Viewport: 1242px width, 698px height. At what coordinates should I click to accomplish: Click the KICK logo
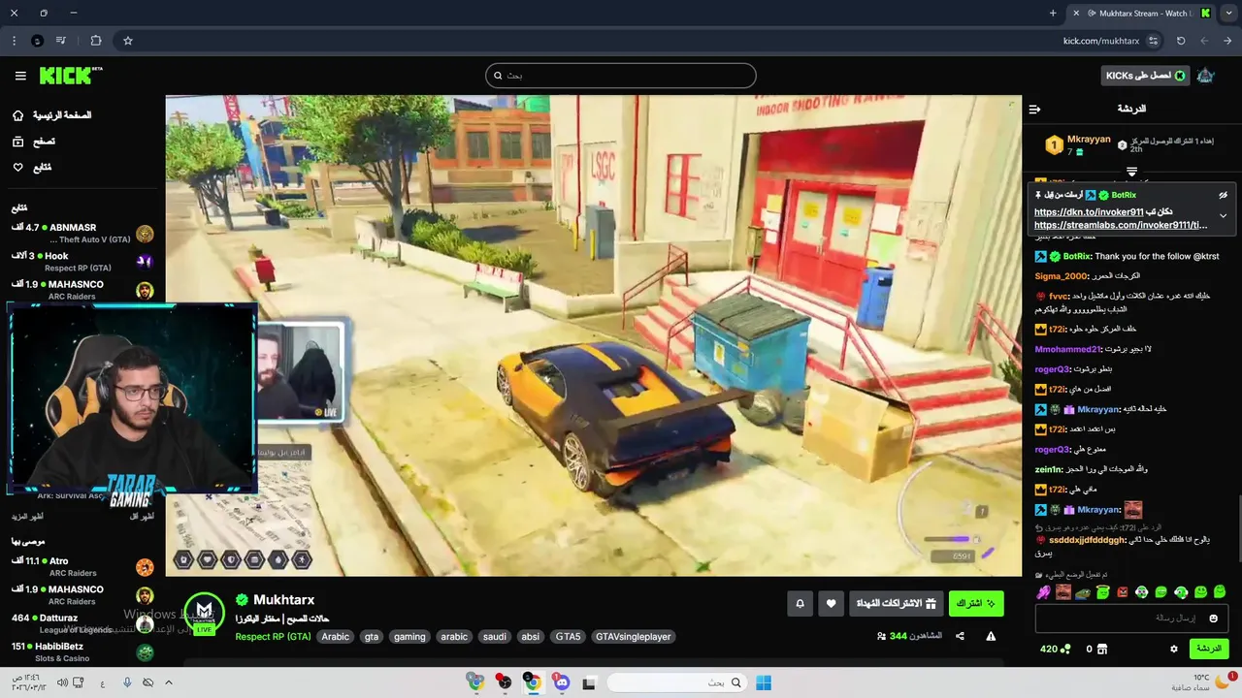click(71, 76)
